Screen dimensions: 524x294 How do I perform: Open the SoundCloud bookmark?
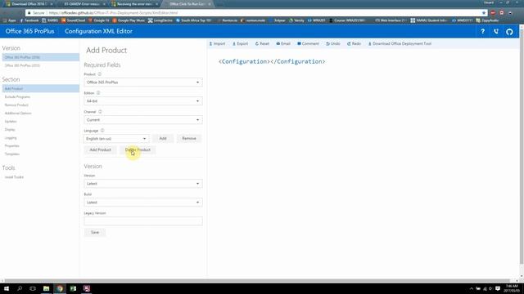pyautogui.click(x=74, y=20)
